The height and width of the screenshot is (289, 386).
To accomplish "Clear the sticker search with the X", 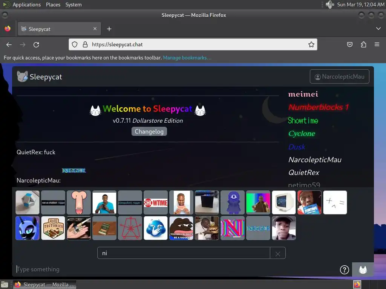I will pyautogui.click(x=278, y=253).
